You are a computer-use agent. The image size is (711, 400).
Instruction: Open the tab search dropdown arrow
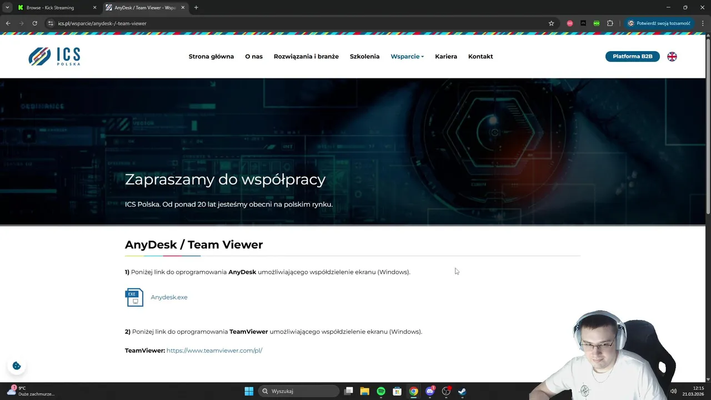7,8
